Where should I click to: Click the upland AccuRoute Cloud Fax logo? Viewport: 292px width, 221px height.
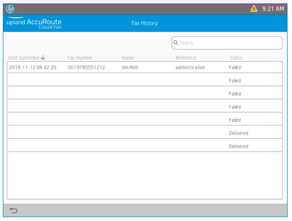pos(34,23)
